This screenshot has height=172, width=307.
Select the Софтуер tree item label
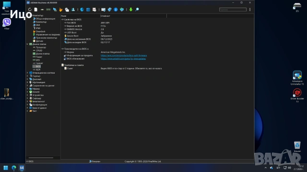[36, 98]
